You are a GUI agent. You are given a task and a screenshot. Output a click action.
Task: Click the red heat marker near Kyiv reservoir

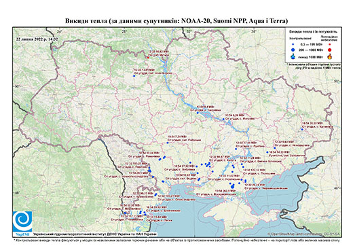tap(148, 58)
